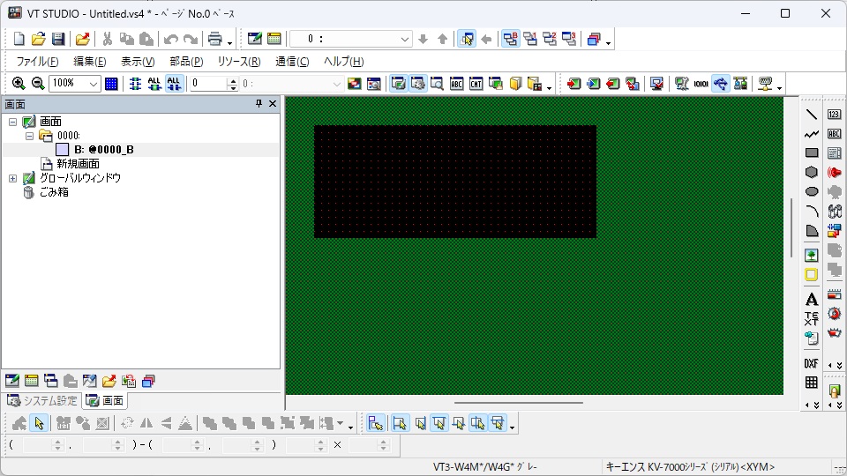Viewport: 847px width, 476px height.
Task: Expand the グローバルウィンドウ tree node
Action: point(13,178)
